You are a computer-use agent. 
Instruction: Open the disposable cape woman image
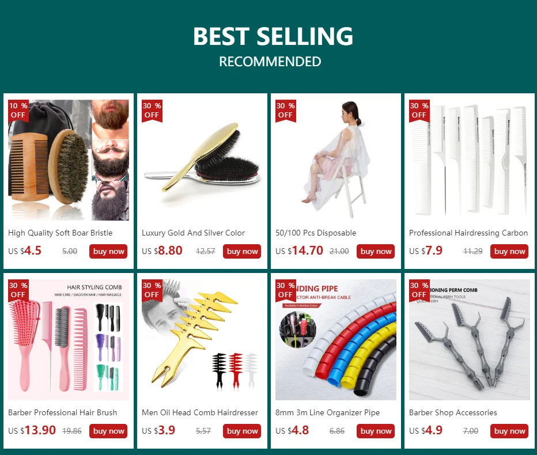click(335, 160)
